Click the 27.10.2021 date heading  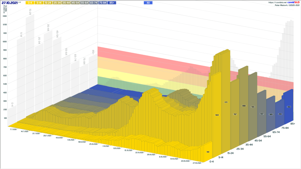pos(10,3)
